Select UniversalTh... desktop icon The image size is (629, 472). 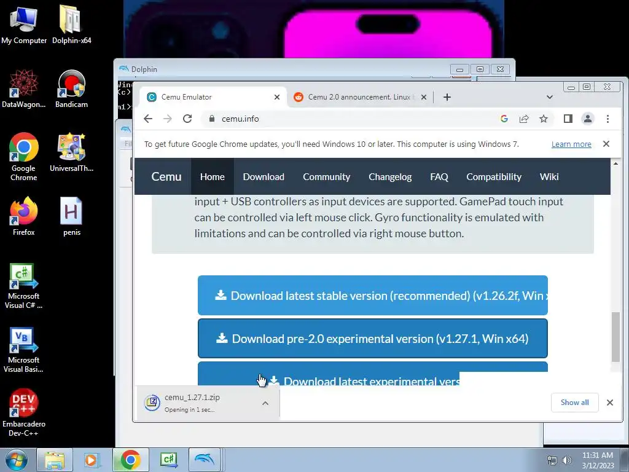click(x=71, y=152)
